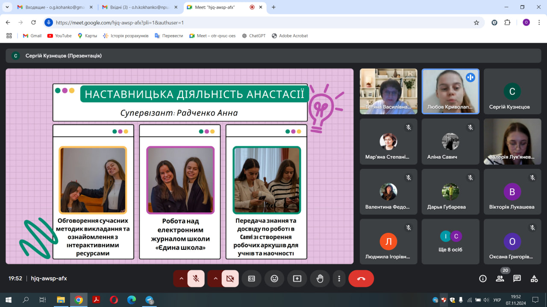The width and height of the screenshot is (547, 307).
Task: Open Adobe Acrobat bookmark
Action: pos(290,36)
